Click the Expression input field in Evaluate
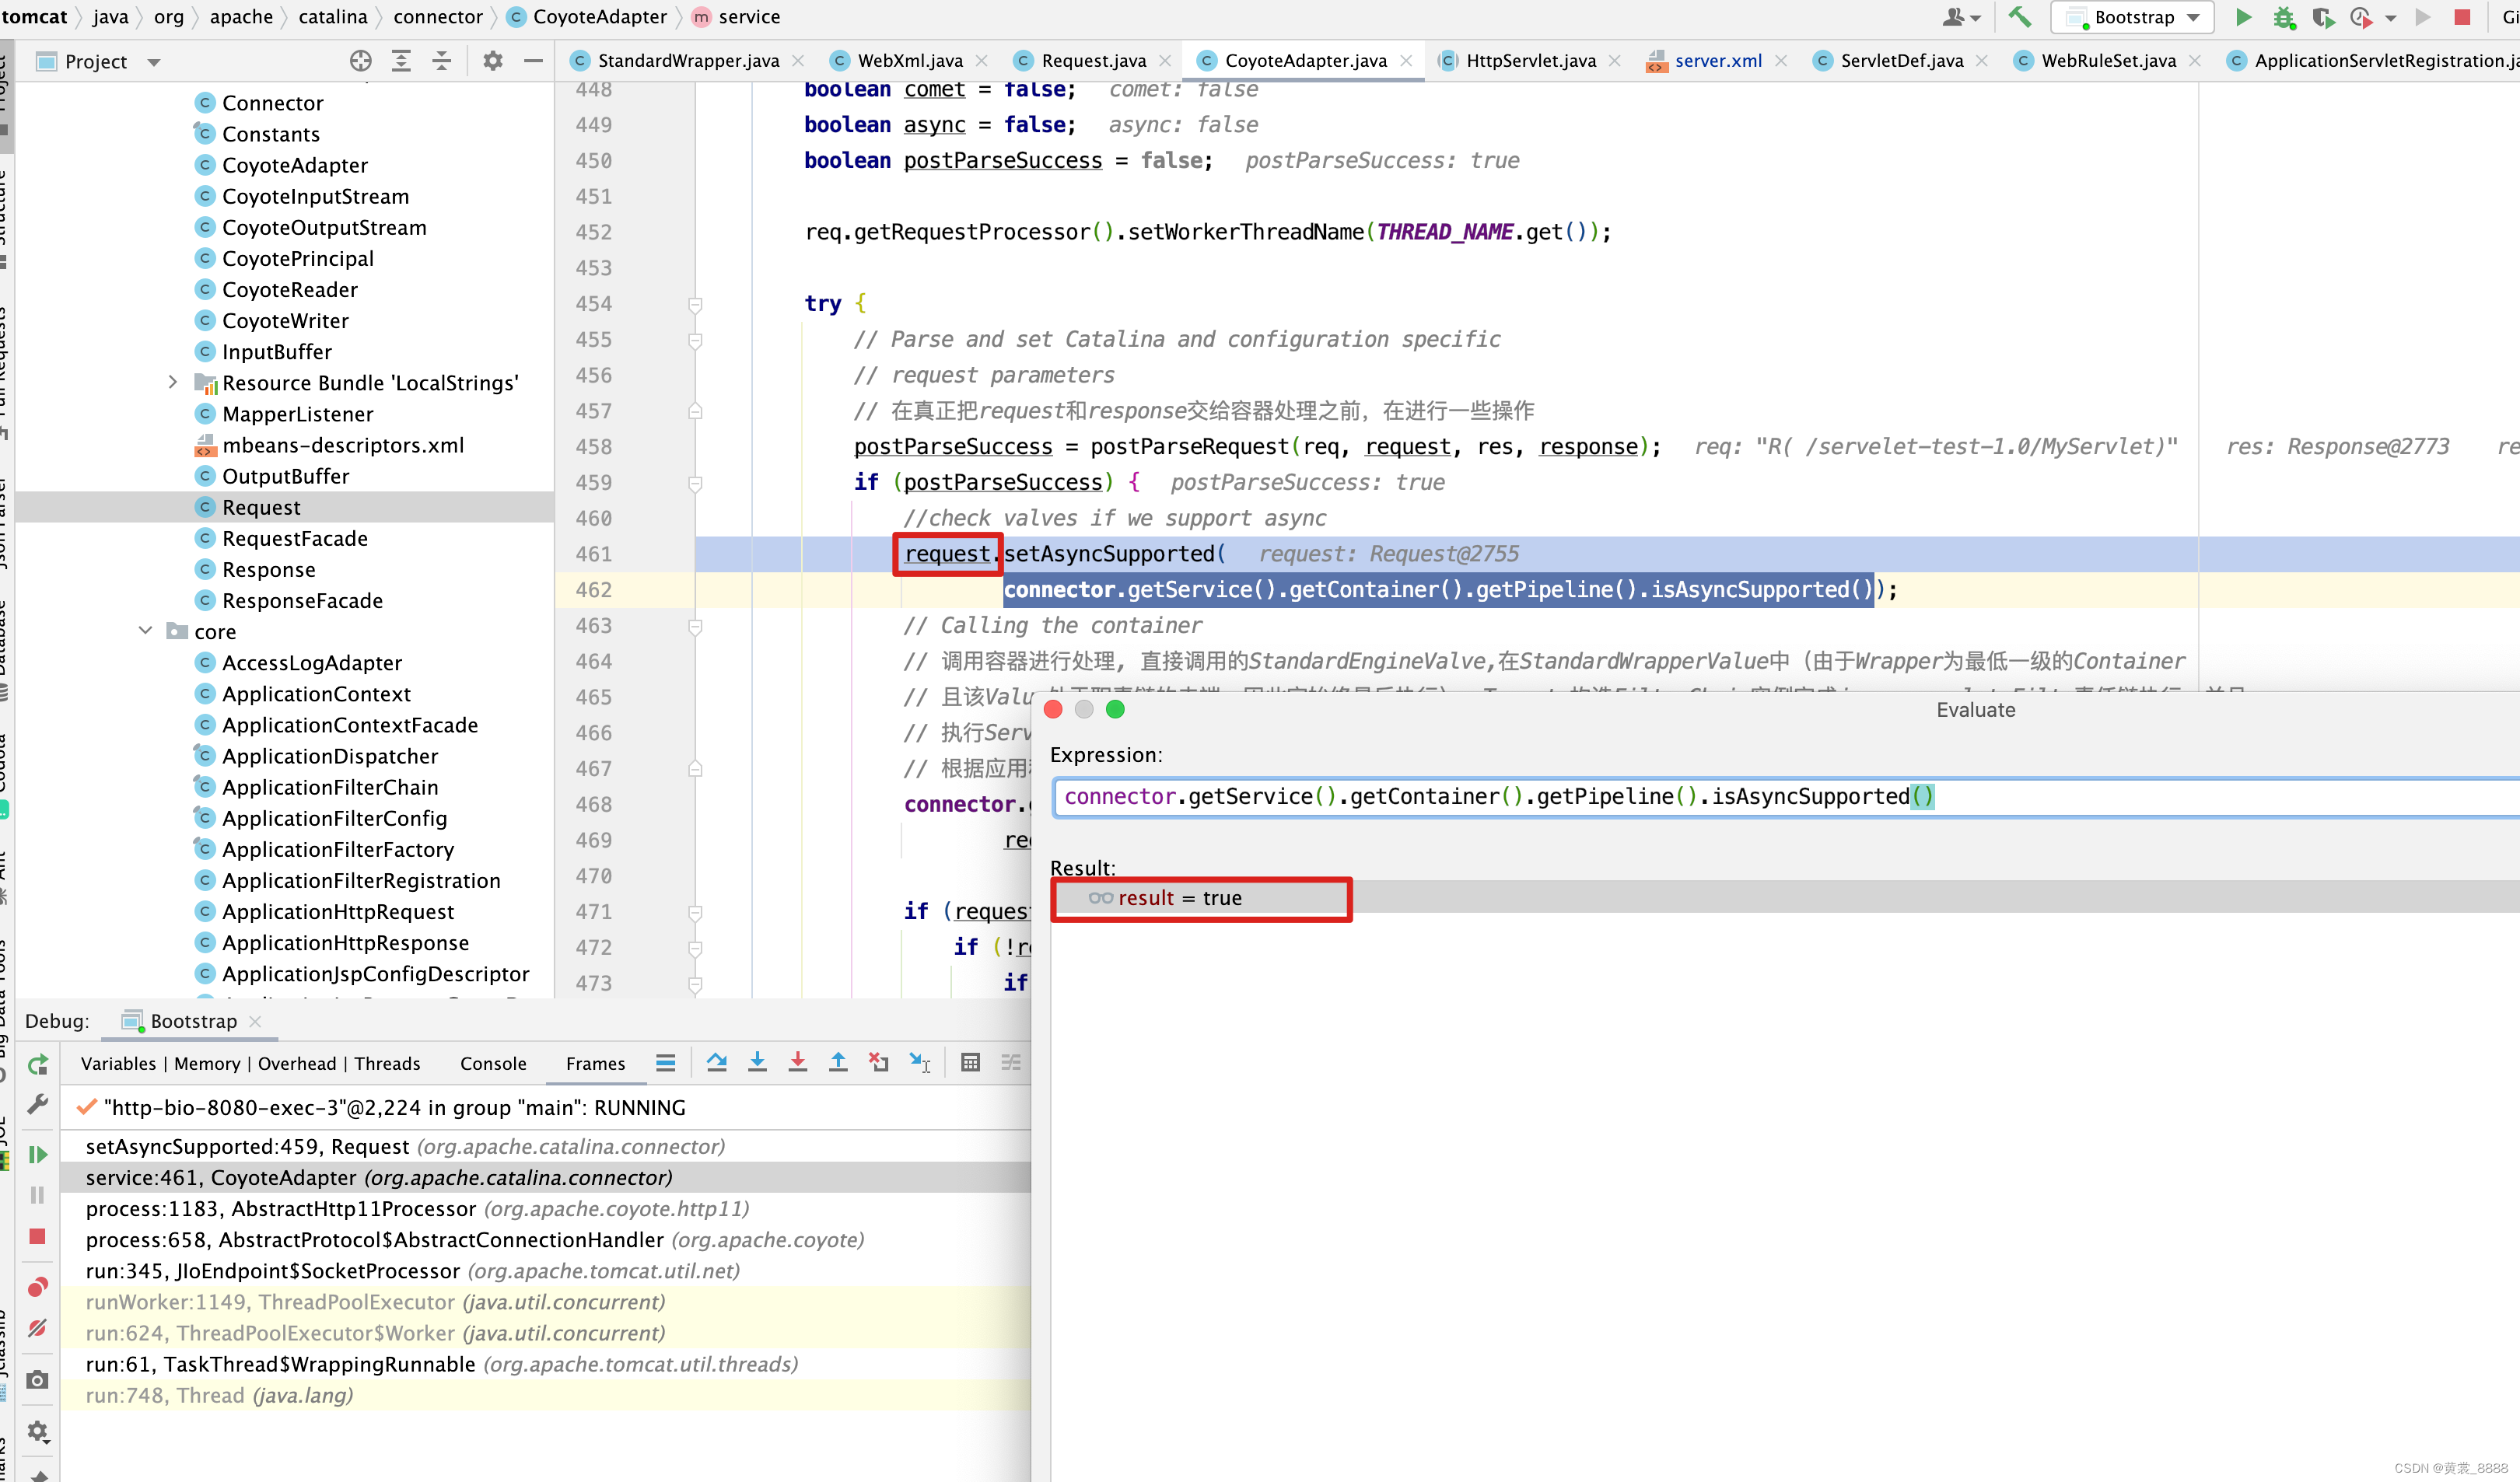The height and width of the screenshot is (1482, 2520). [1498, 795]
